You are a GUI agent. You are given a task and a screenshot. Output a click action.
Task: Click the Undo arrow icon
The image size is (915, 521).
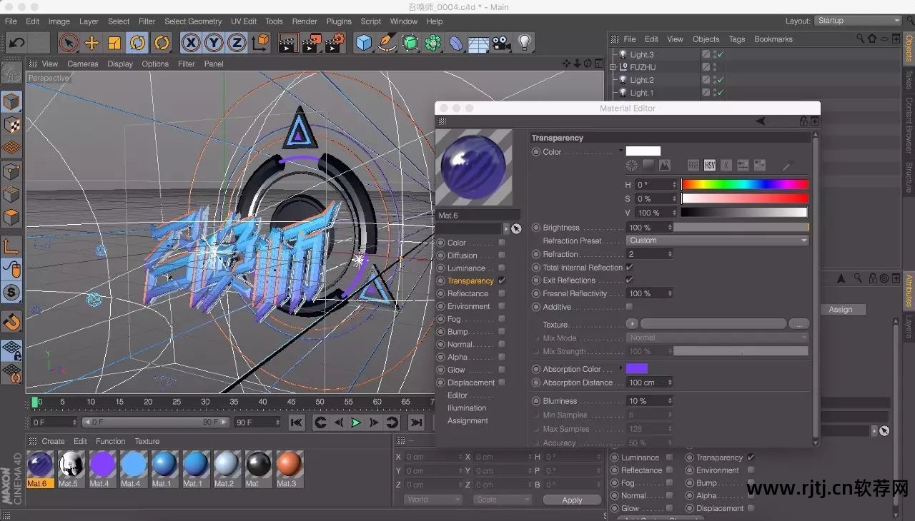click(17, 43)
